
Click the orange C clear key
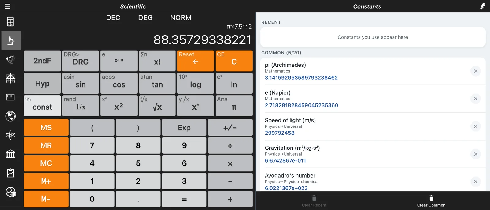(234, 61)
